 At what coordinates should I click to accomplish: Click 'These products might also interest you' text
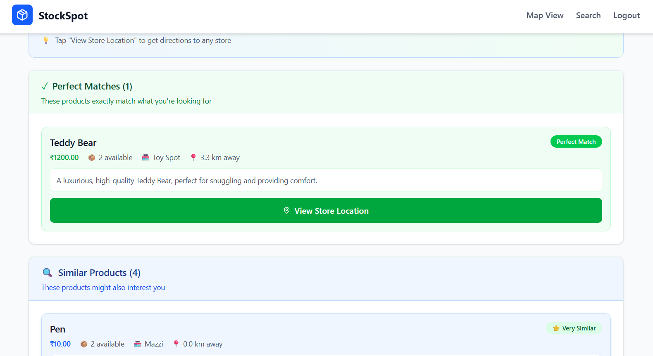pos(103,288)
